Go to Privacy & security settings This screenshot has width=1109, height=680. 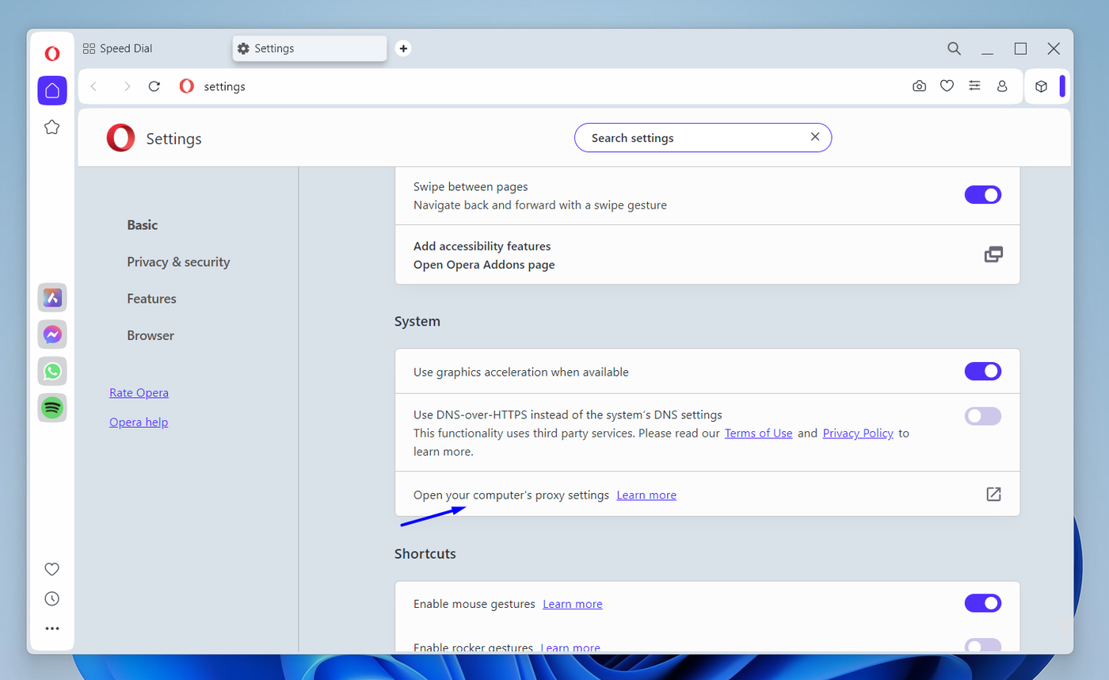point(178,262)
